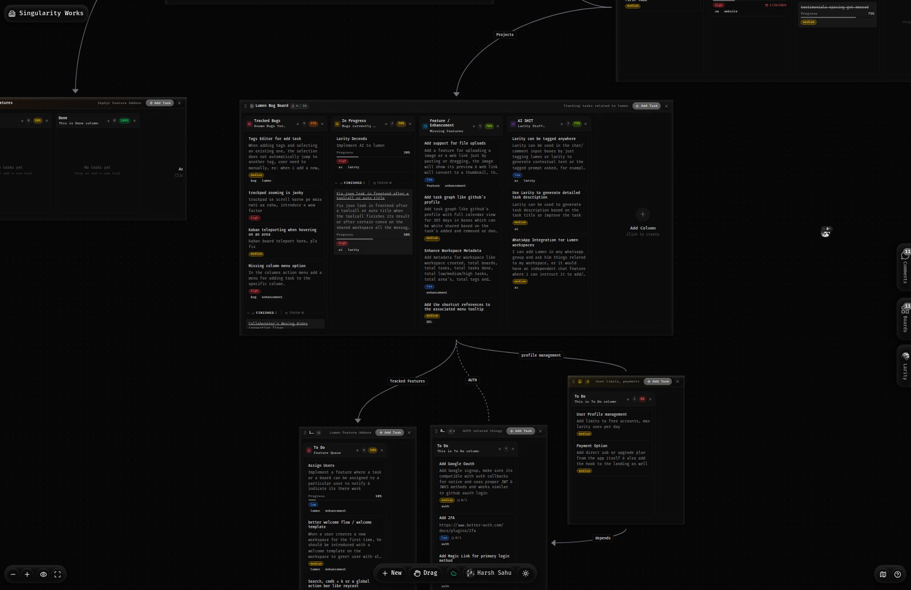Image resolution: width=911 pixels, height=590 pixels.
Task: Expand Feature Queue To Do column arrow
Action: point(382,450)
